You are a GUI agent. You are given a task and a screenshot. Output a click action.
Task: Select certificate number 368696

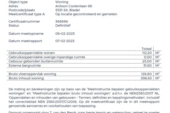click(x=62, y=21)
